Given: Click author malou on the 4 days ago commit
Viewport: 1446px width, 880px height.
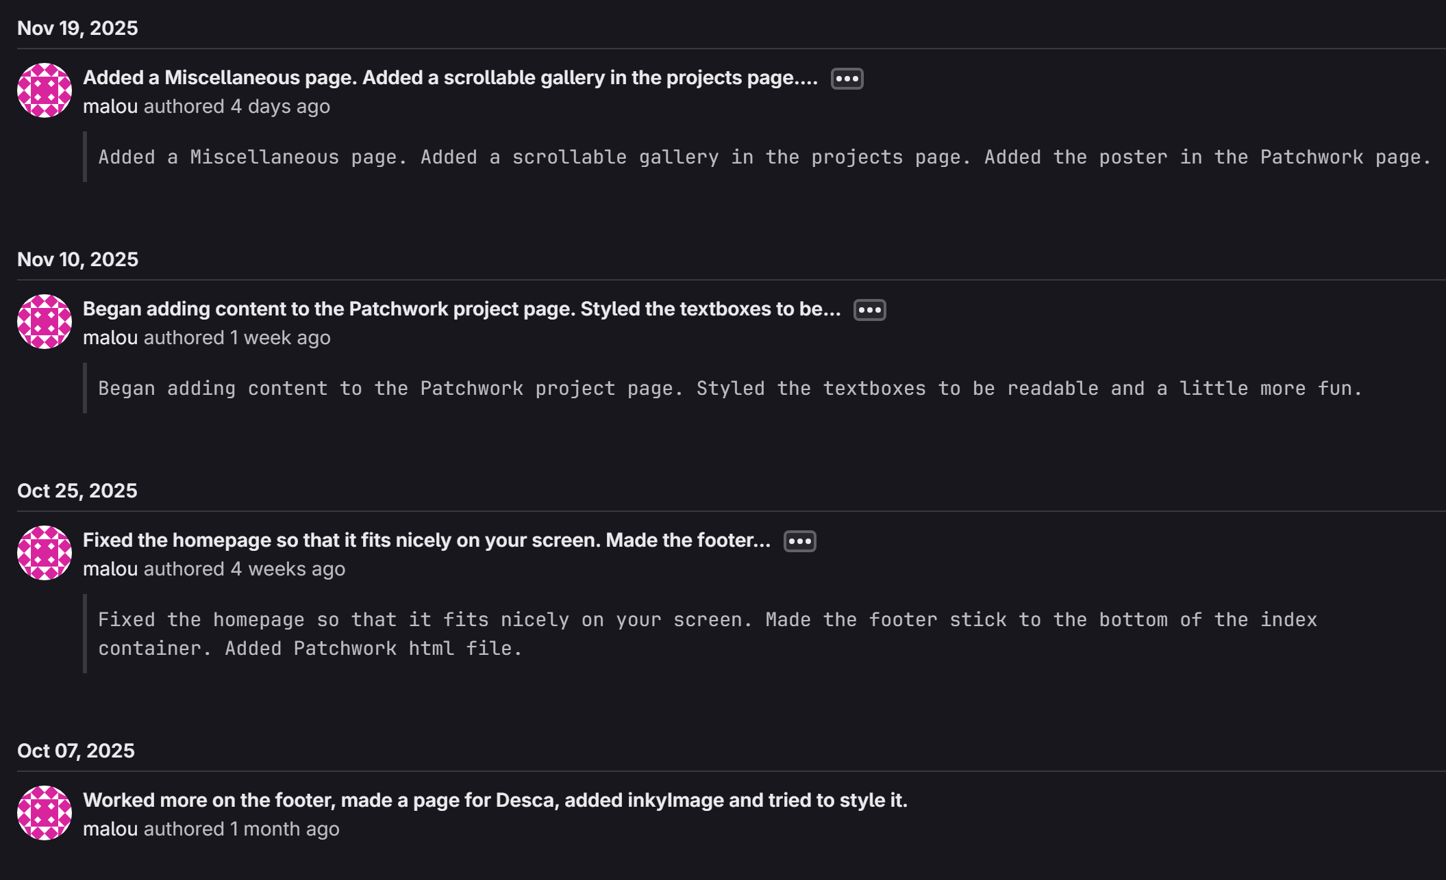Looking at the screenshot, I should point(110,107).
